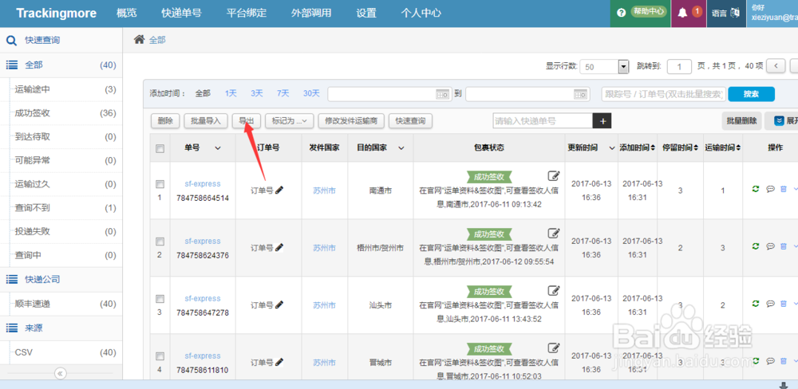Edit 订单号 pencil for row 784758624376
The image size is (798, 389).
pos(279,248)
